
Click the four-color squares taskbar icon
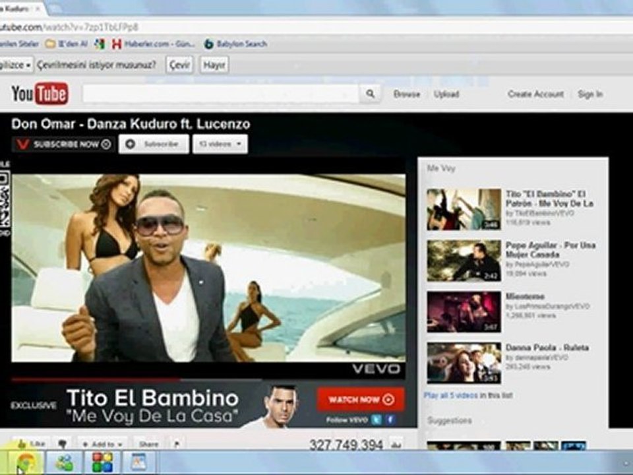tap(102, 463)
